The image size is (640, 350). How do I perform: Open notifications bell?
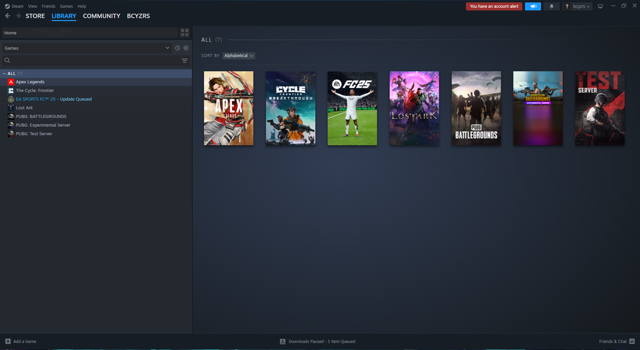[551, 6]
